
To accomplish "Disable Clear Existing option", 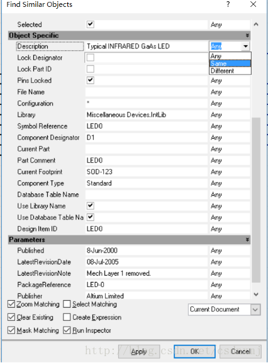I will click(x=11, y=317).
